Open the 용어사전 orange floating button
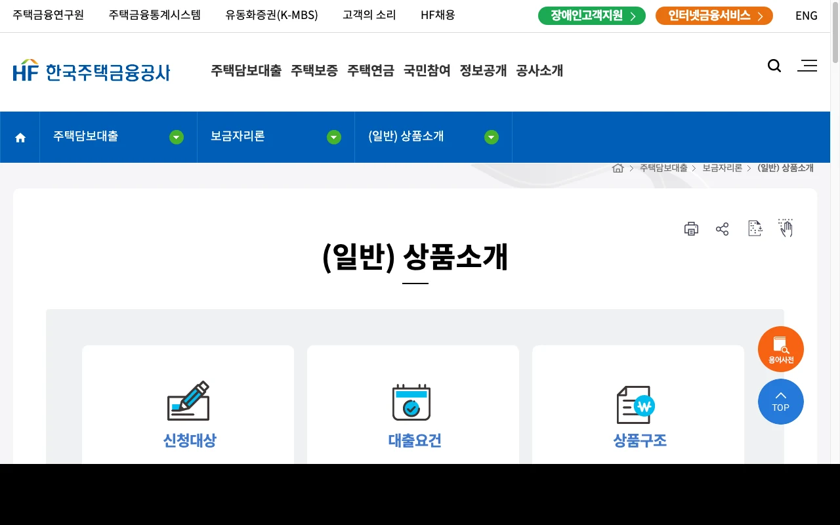This screenshot has height=525, width=840. click(781, 349)
